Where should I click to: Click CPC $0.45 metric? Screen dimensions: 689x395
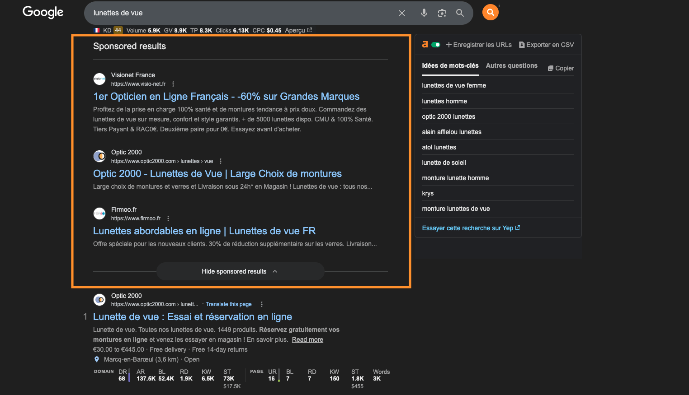267,30
